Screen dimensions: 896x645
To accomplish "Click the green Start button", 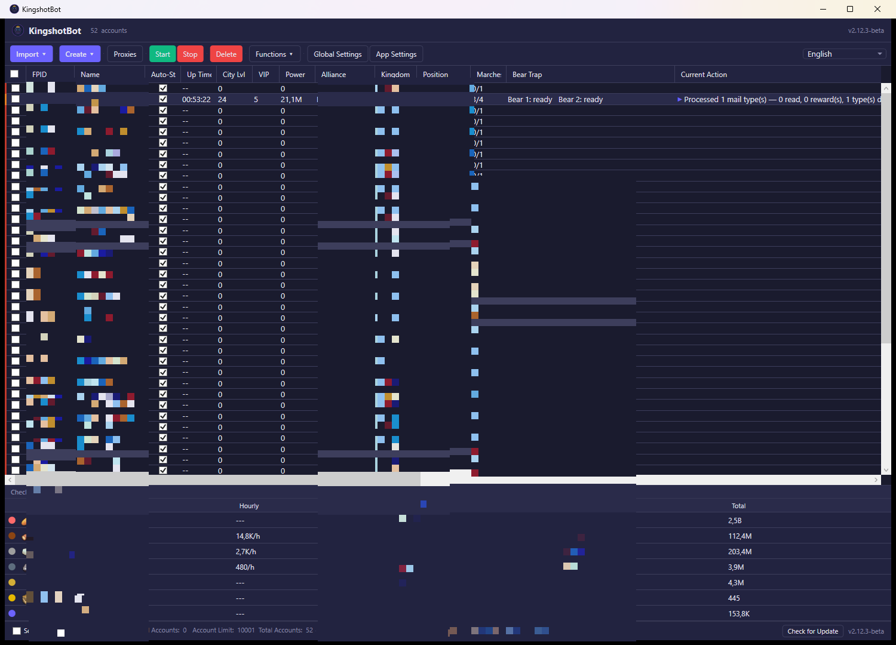I will 162,54.
